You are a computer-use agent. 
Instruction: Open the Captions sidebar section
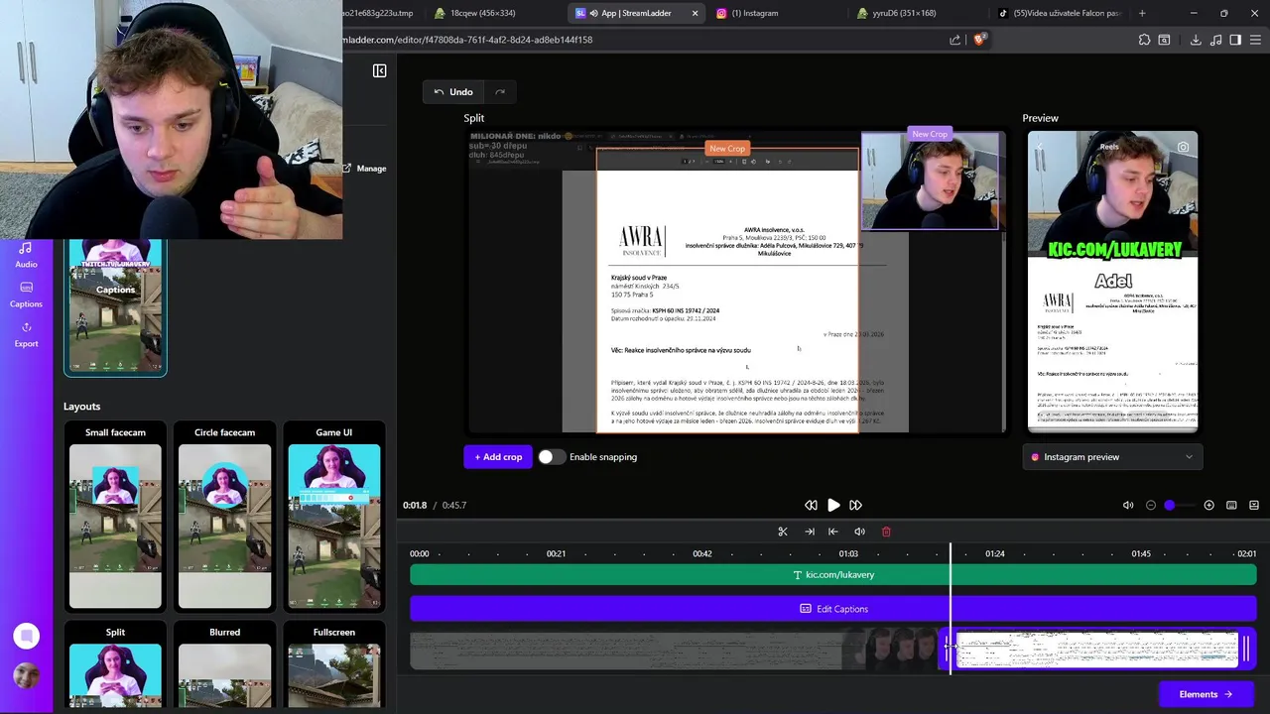pyautogui.click(x=26, y=296)
